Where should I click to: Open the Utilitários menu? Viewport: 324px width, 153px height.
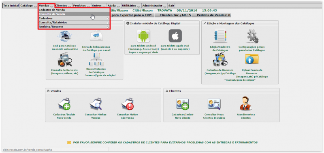pyautogui.click(x=131, y=6)
